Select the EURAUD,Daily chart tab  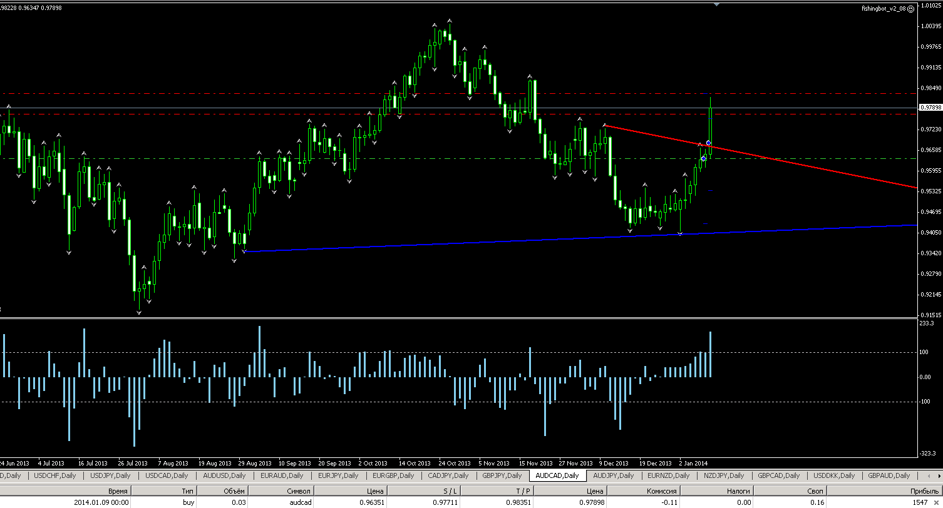click(281, 476)
